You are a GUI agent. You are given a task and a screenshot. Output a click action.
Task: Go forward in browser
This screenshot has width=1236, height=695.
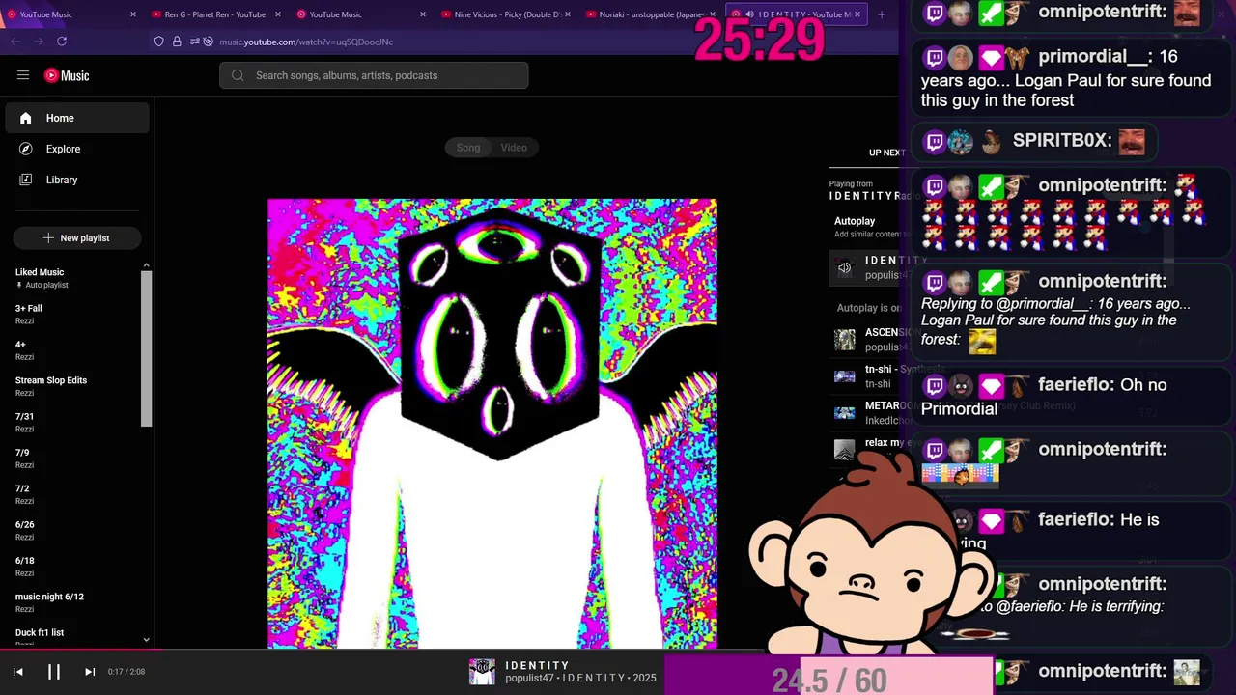tap(39, 42)
